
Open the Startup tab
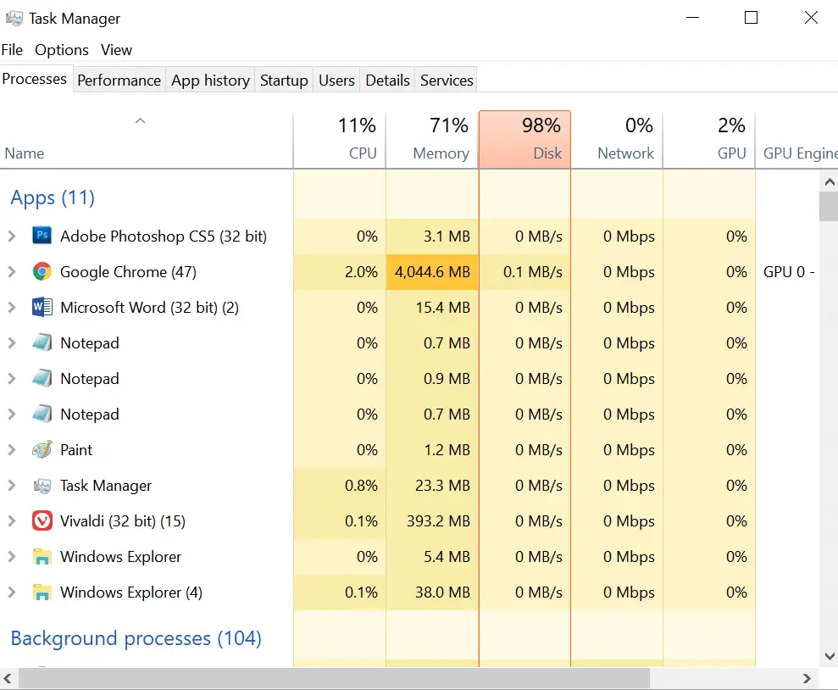284,81
